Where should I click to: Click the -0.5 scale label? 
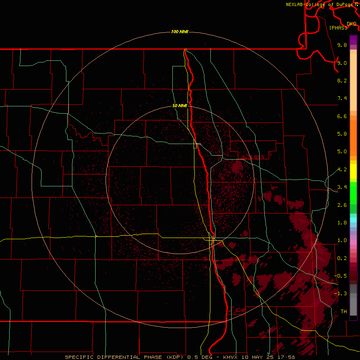click(340, 276)
